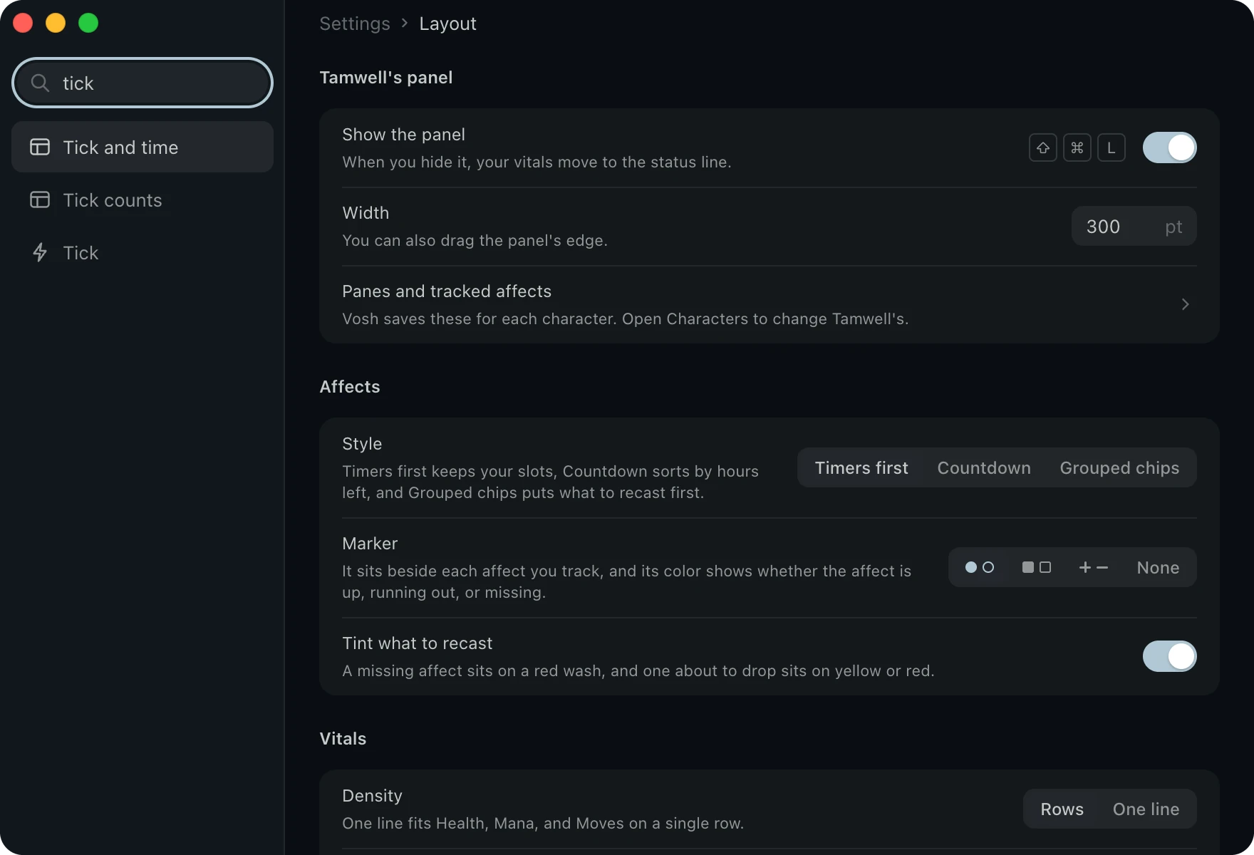Click the Panes and tracked affects title
Viewport: 1254px width, 855px height.
click(x=447, y=291)
